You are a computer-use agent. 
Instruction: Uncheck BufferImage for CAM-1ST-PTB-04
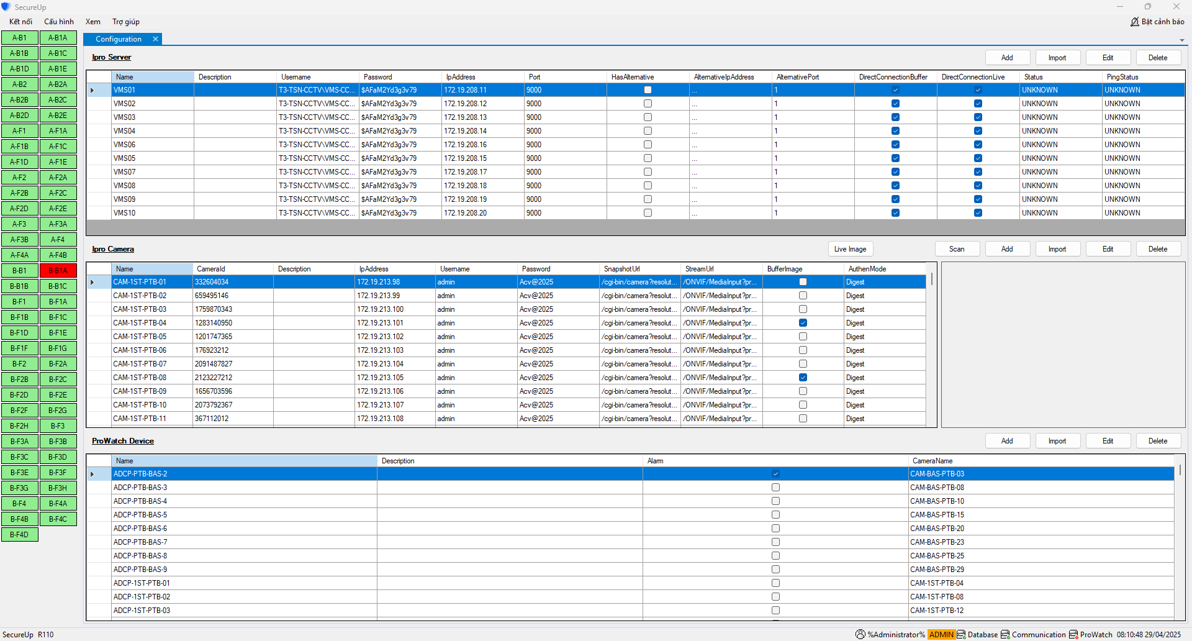click(x=803, y=323)
